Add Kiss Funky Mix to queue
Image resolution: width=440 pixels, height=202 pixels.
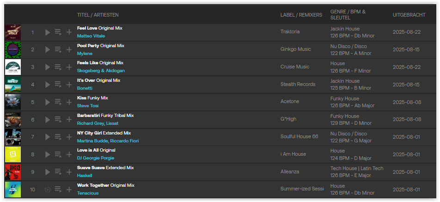(x=58, y=102)
